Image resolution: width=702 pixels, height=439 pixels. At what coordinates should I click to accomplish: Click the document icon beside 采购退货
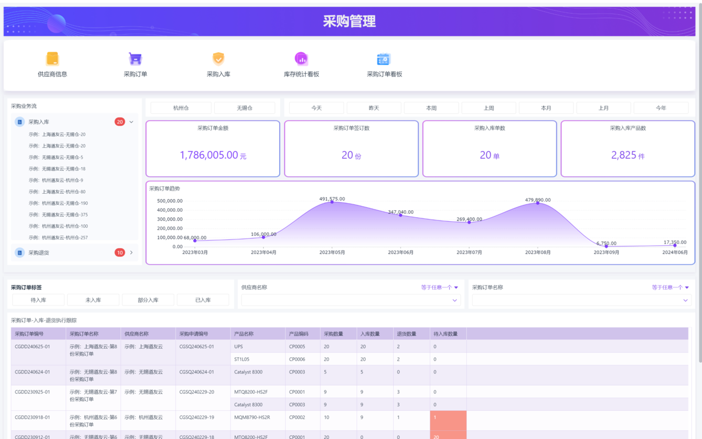19,253
